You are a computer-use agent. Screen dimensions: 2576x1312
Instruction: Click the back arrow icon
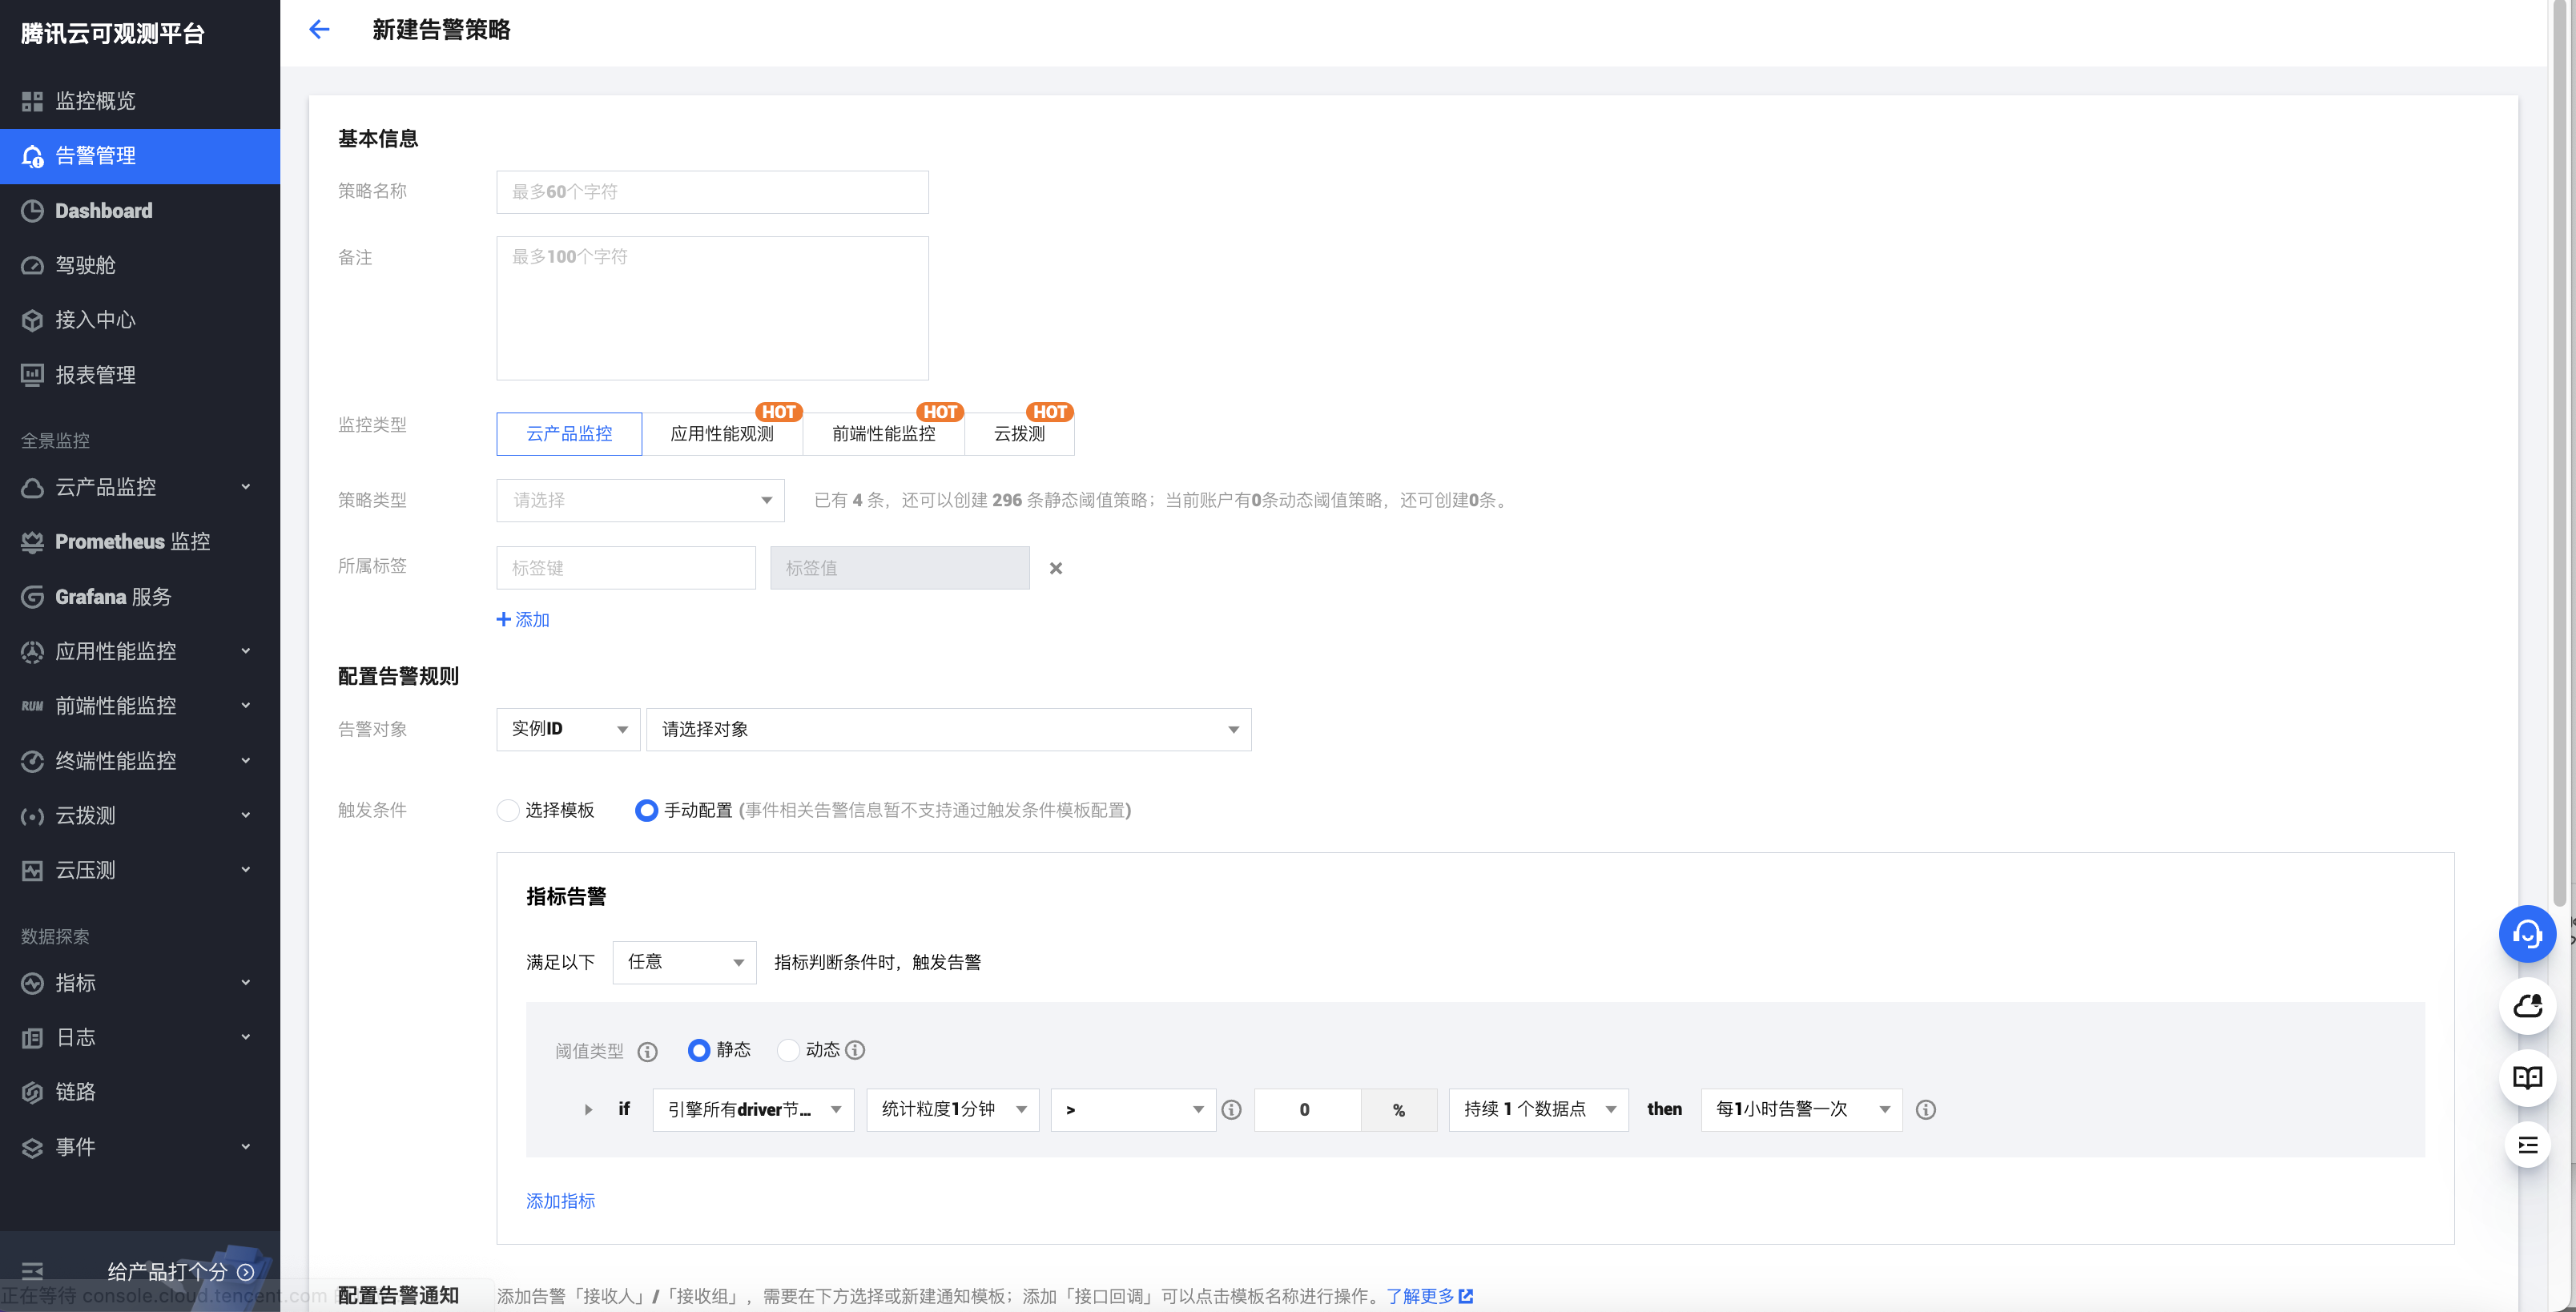(x=319, y=30)
